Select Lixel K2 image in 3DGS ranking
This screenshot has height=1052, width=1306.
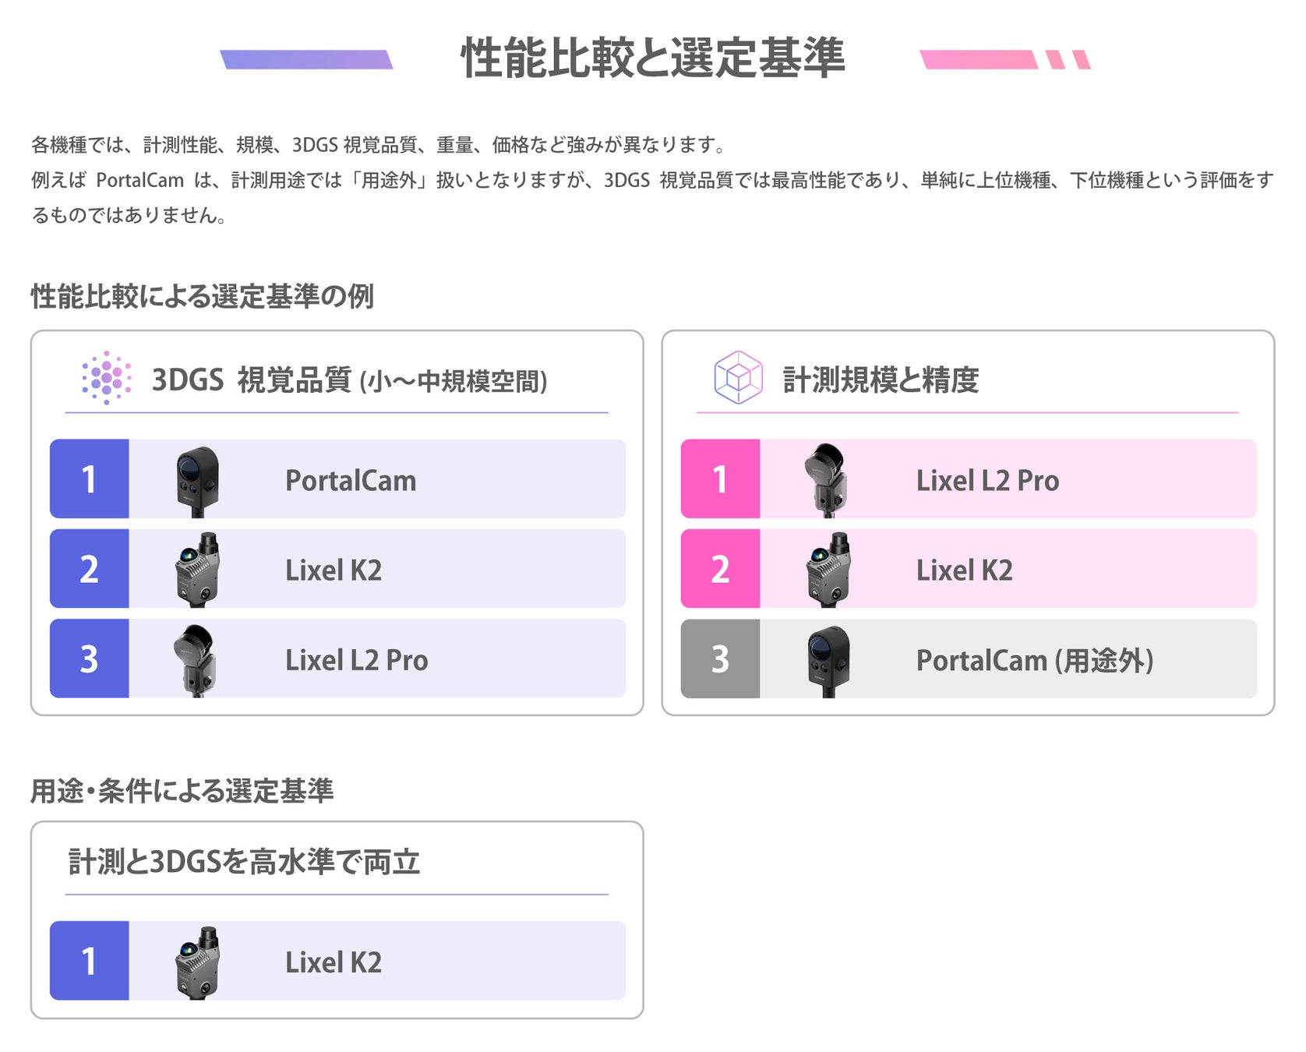click(197, 570)
